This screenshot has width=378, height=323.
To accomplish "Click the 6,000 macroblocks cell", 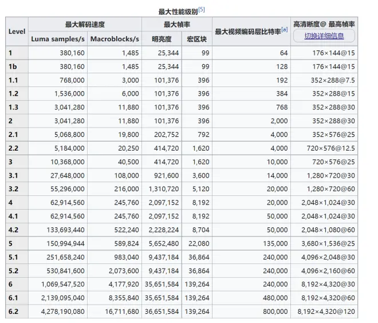I will point(115,93).
